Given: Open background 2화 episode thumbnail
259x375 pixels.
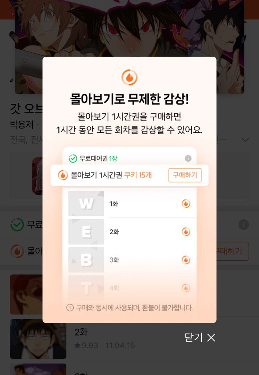Looking at the screenshot, I should coord(38,339).
